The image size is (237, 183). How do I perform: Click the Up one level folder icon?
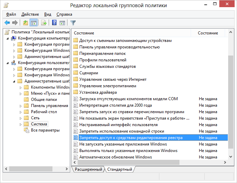[x=26, y=23]
